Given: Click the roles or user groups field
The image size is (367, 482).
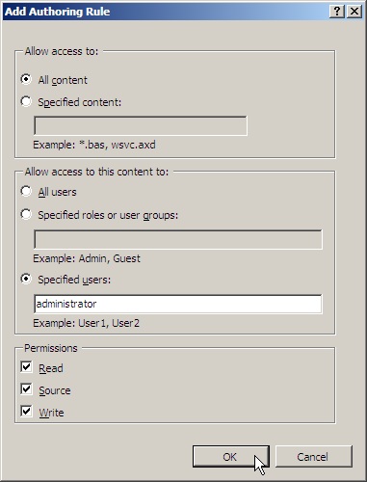Looking at the screenshot, I should pos(178,239).
